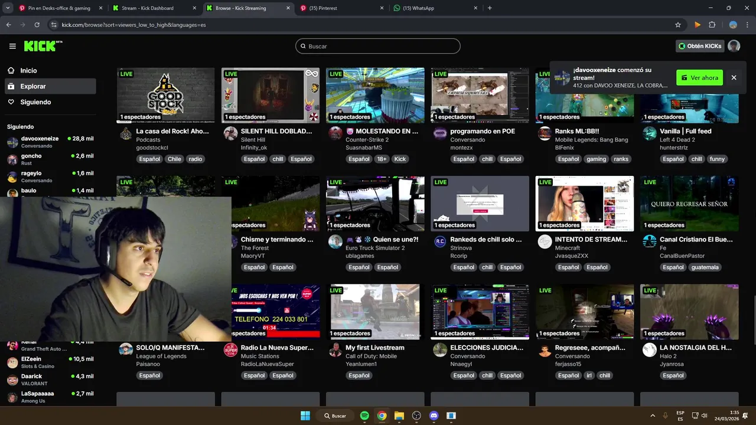756x425 pixels.
Task: Reload the current page
Action: [37, 25]
